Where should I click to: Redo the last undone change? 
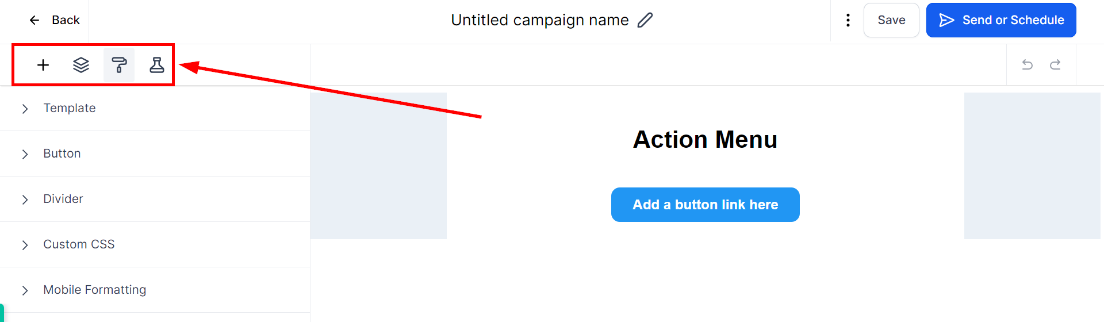[x=1055, y=65]
